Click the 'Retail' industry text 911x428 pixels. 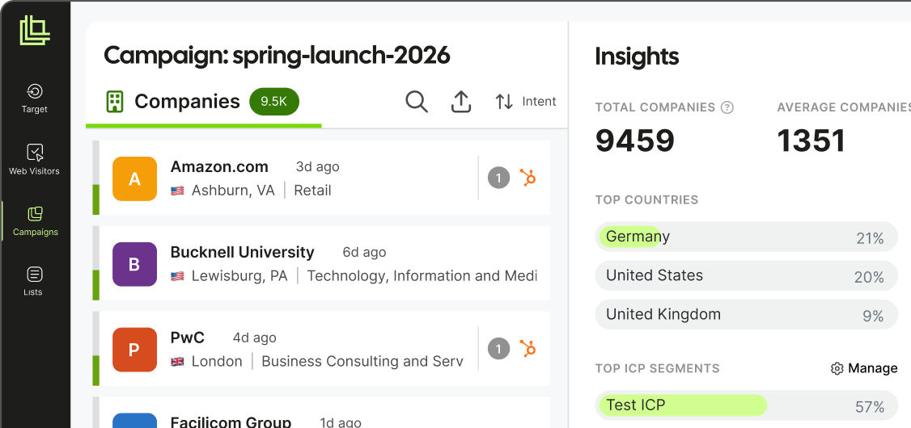[x=312, y=191]
